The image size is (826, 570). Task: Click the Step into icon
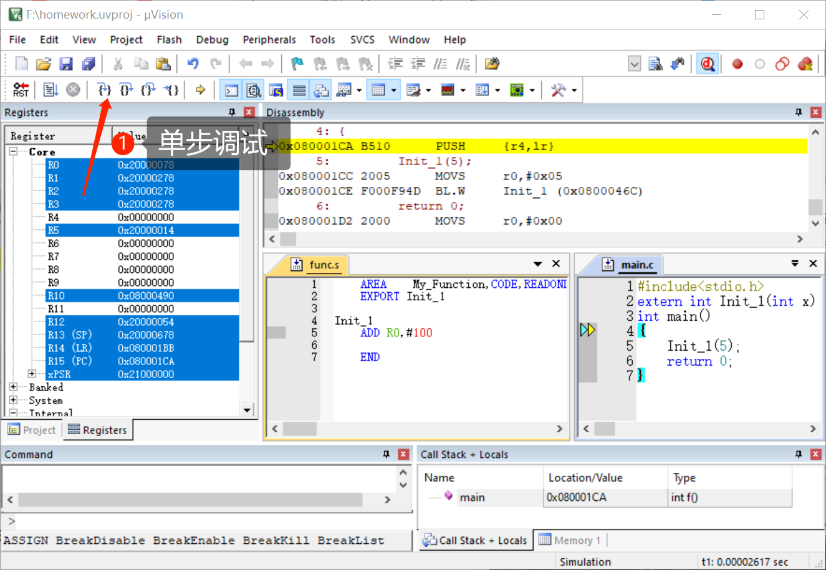coord(104,90)
